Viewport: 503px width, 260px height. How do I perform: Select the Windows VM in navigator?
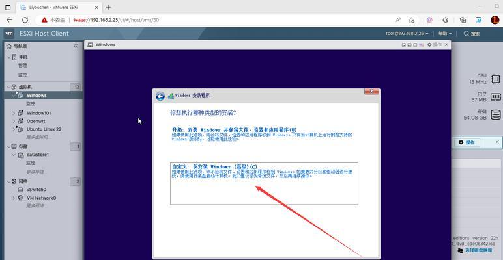coord(43,95)
